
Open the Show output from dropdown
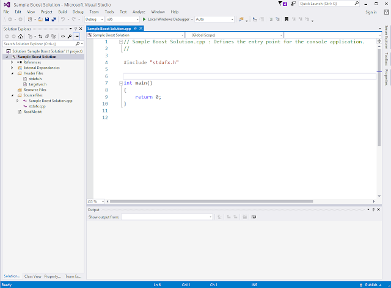[167, 217]
